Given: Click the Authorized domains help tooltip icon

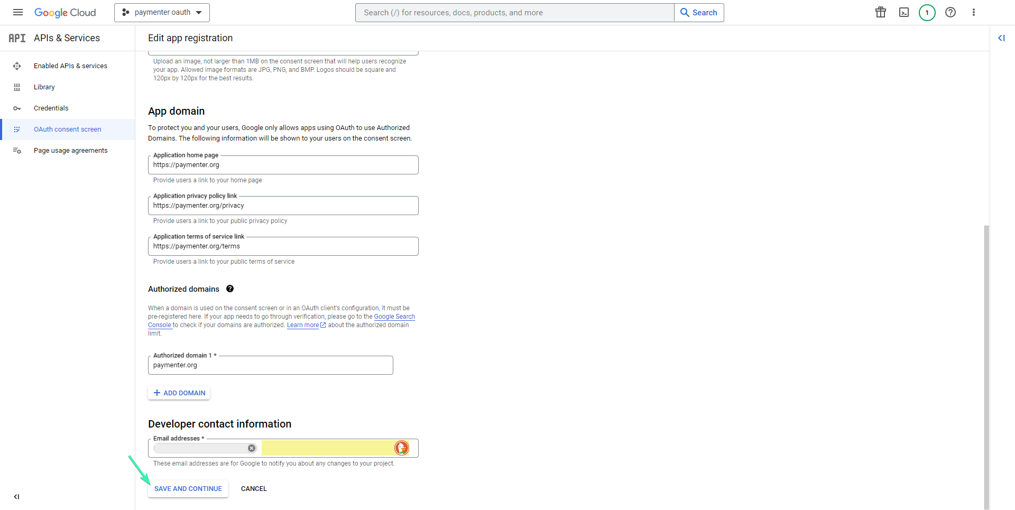Looking at the screenshot, I should click(x=230, y=289).
